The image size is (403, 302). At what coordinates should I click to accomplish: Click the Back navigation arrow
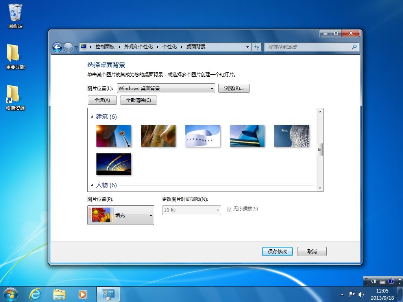57,47
